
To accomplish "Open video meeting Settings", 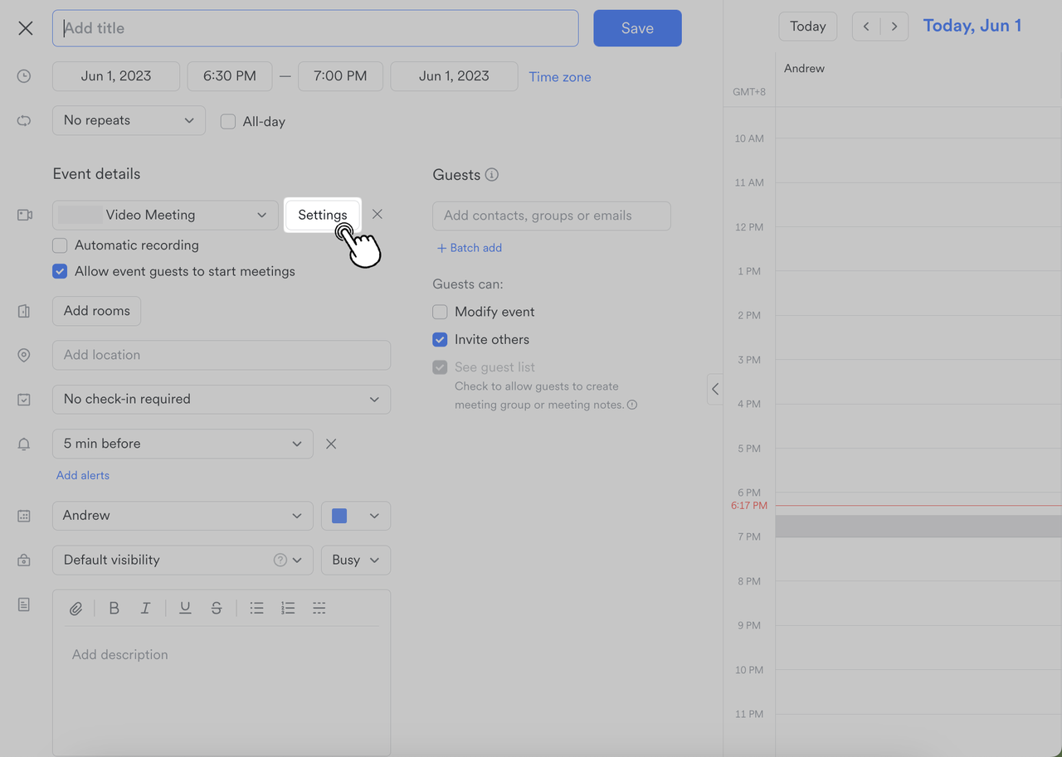I will [323, 215].
